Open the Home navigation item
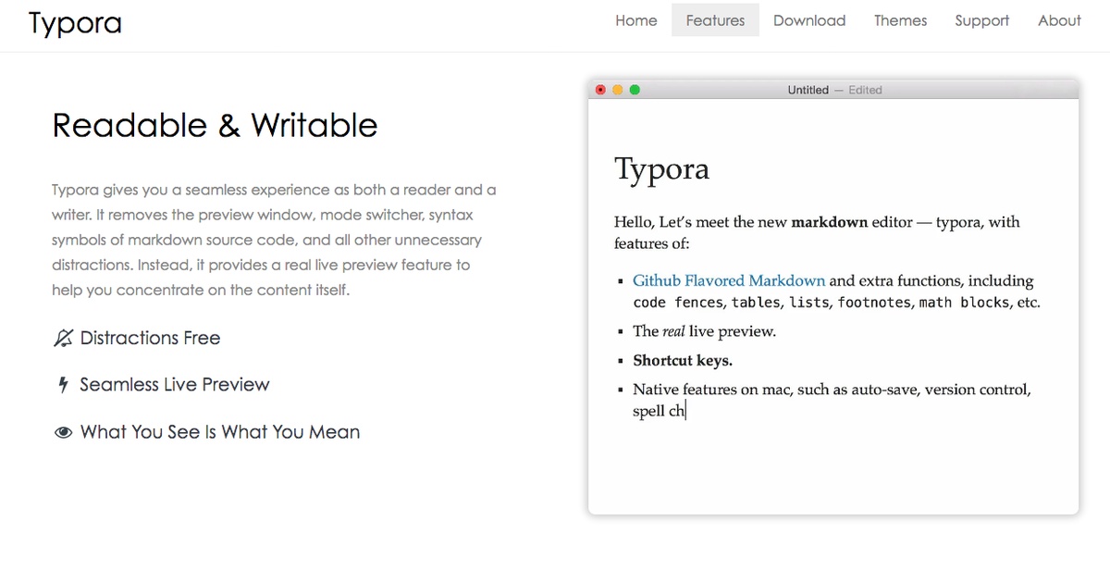This screenshot has height=583, width=1110. tap(636, 20)
